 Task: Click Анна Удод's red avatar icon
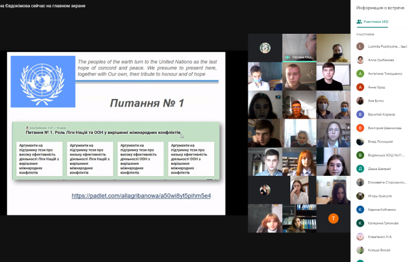click(x=361, y=87)
